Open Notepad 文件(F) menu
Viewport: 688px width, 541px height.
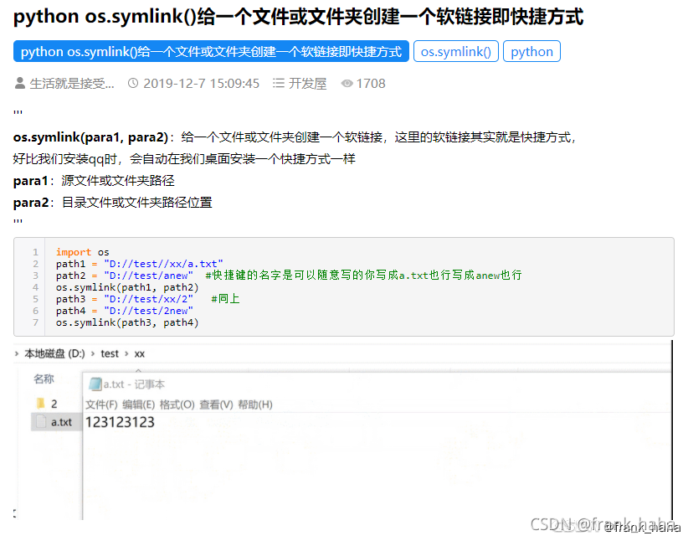point(101,404)
